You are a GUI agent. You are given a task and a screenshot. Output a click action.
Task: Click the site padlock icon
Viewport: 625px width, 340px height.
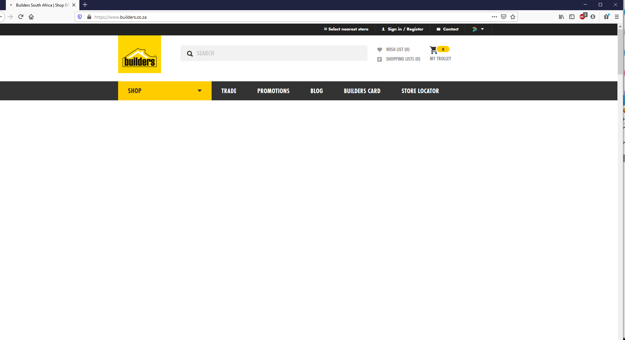[89, 17]
